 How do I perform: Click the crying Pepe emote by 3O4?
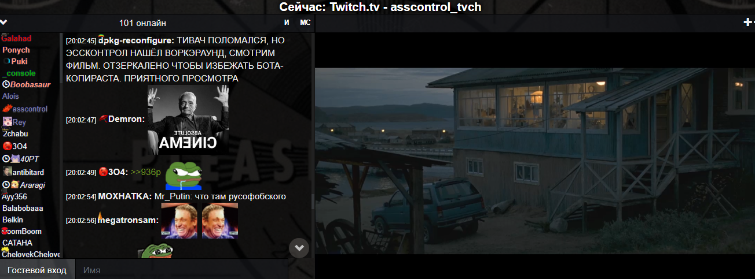tap(184, 175)
